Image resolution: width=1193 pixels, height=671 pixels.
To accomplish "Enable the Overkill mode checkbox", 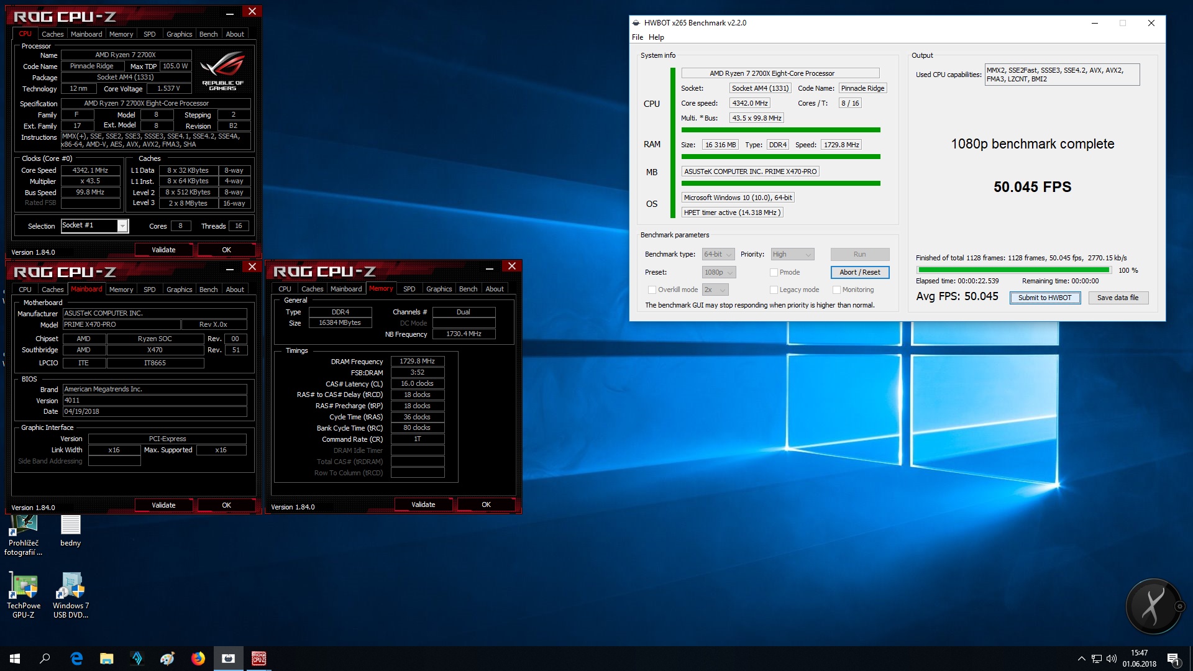I will (652, 290).
